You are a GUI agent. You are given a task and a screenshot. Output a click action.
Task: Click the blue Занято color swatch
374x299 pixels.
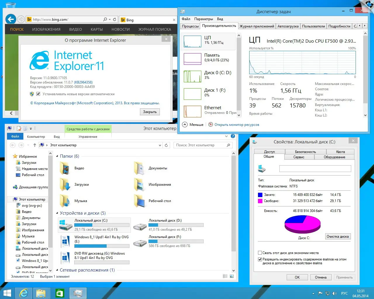point(260,195)
